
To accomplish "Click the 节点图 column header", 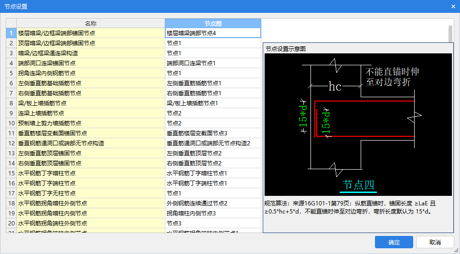I will pos(213,23).
